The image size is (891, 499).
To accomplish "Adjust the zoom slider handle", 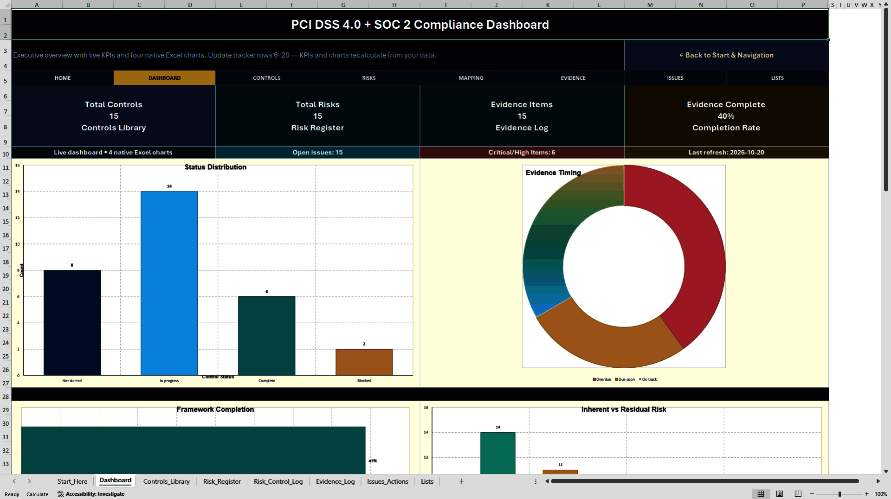I will click(x=839, y=494).
